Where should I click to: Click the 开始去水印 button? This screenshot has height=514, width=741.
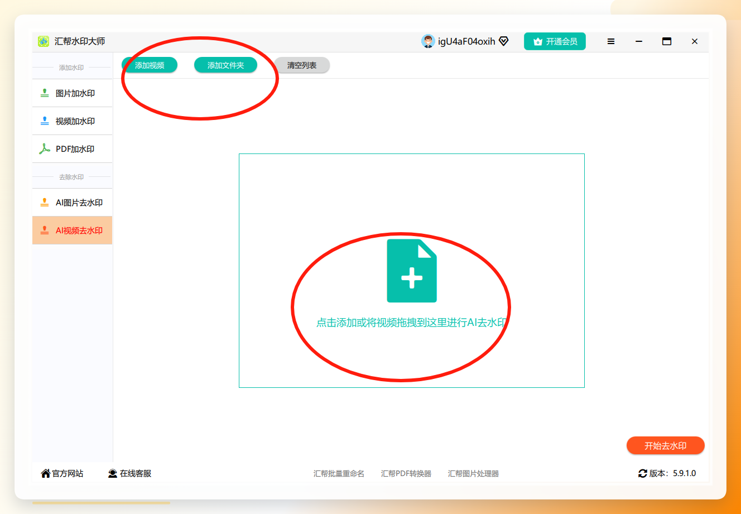click(666, 446)
